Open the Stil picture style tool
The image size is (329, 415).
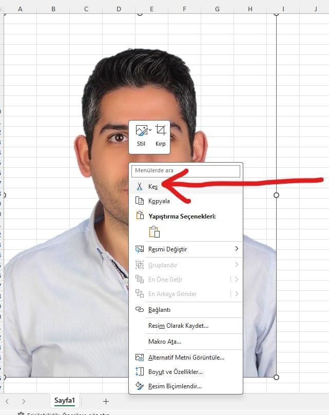(141, 136)
